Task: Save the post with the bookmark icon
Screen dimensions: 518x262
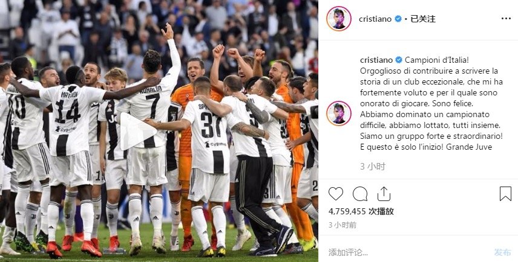Action: click(x=505, y=194)
